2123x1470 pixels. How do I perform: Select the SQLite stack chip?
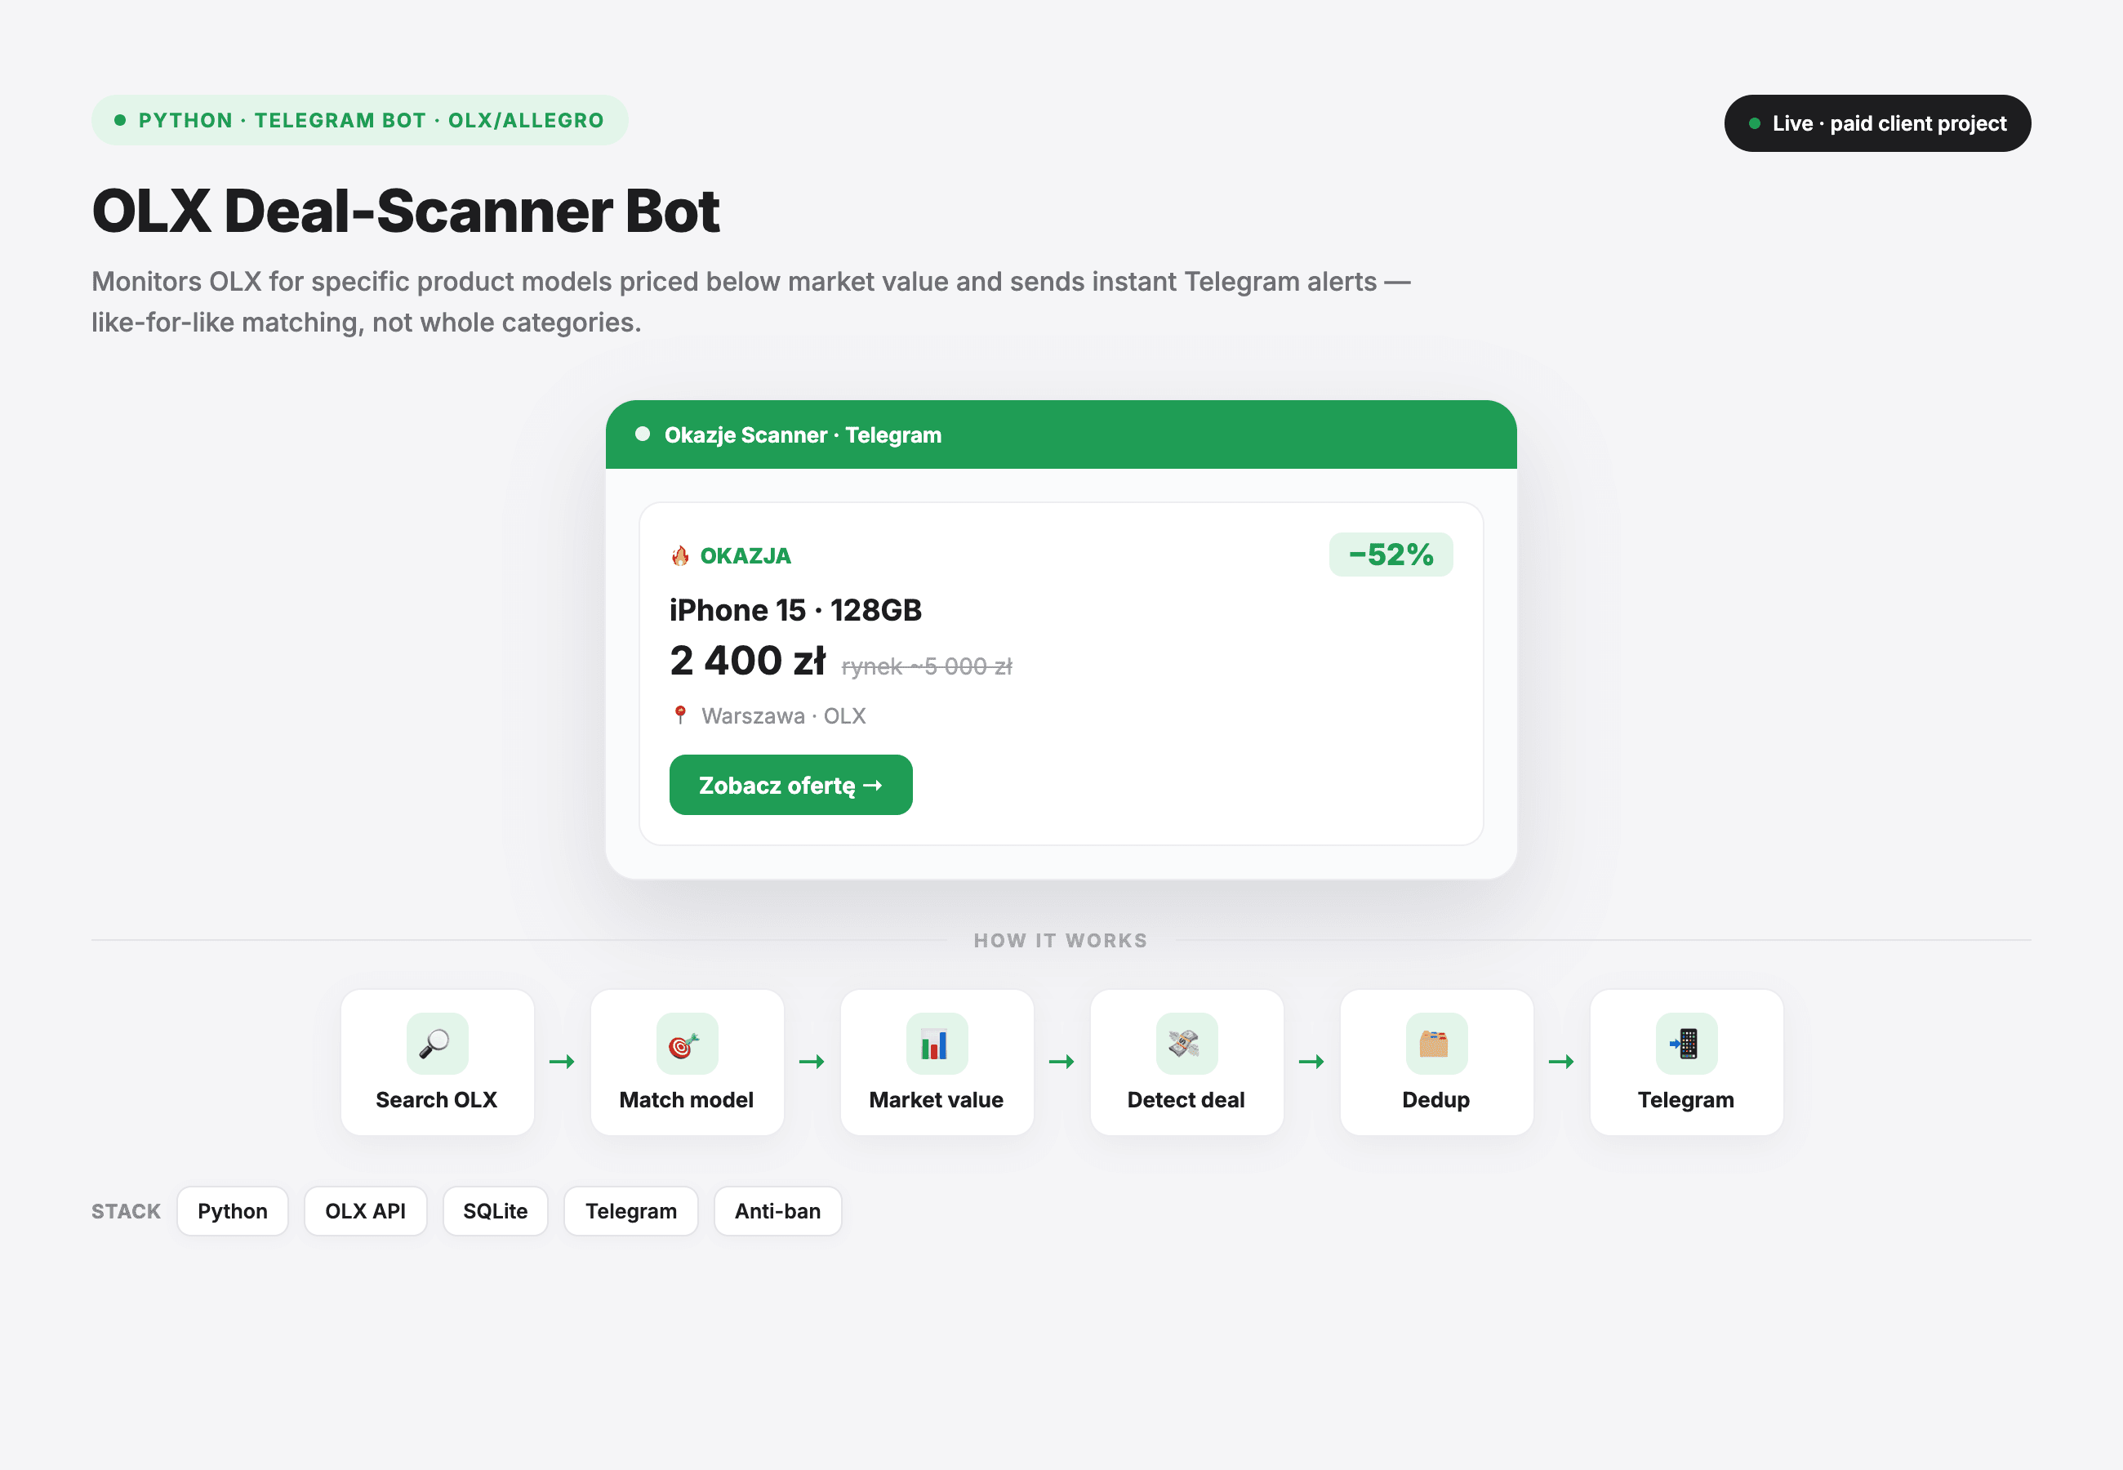click(496, 1210)
